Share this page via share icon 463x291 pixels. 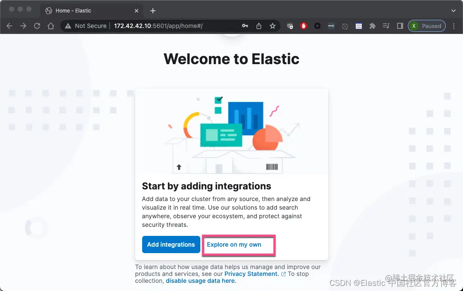(x=259, y=26)
